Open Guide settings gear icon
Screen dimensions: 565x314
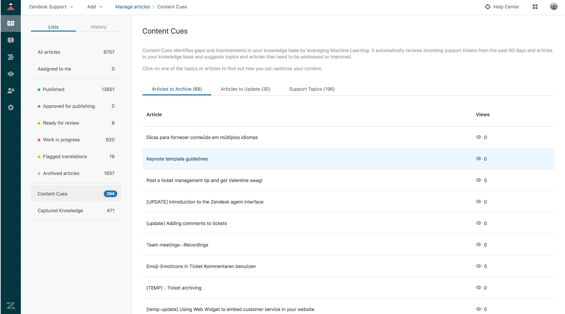coord(10,107)
